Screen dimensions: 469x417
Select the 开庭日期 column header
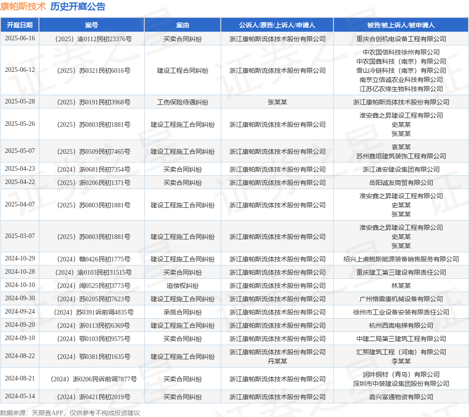[x=20, y=25]
